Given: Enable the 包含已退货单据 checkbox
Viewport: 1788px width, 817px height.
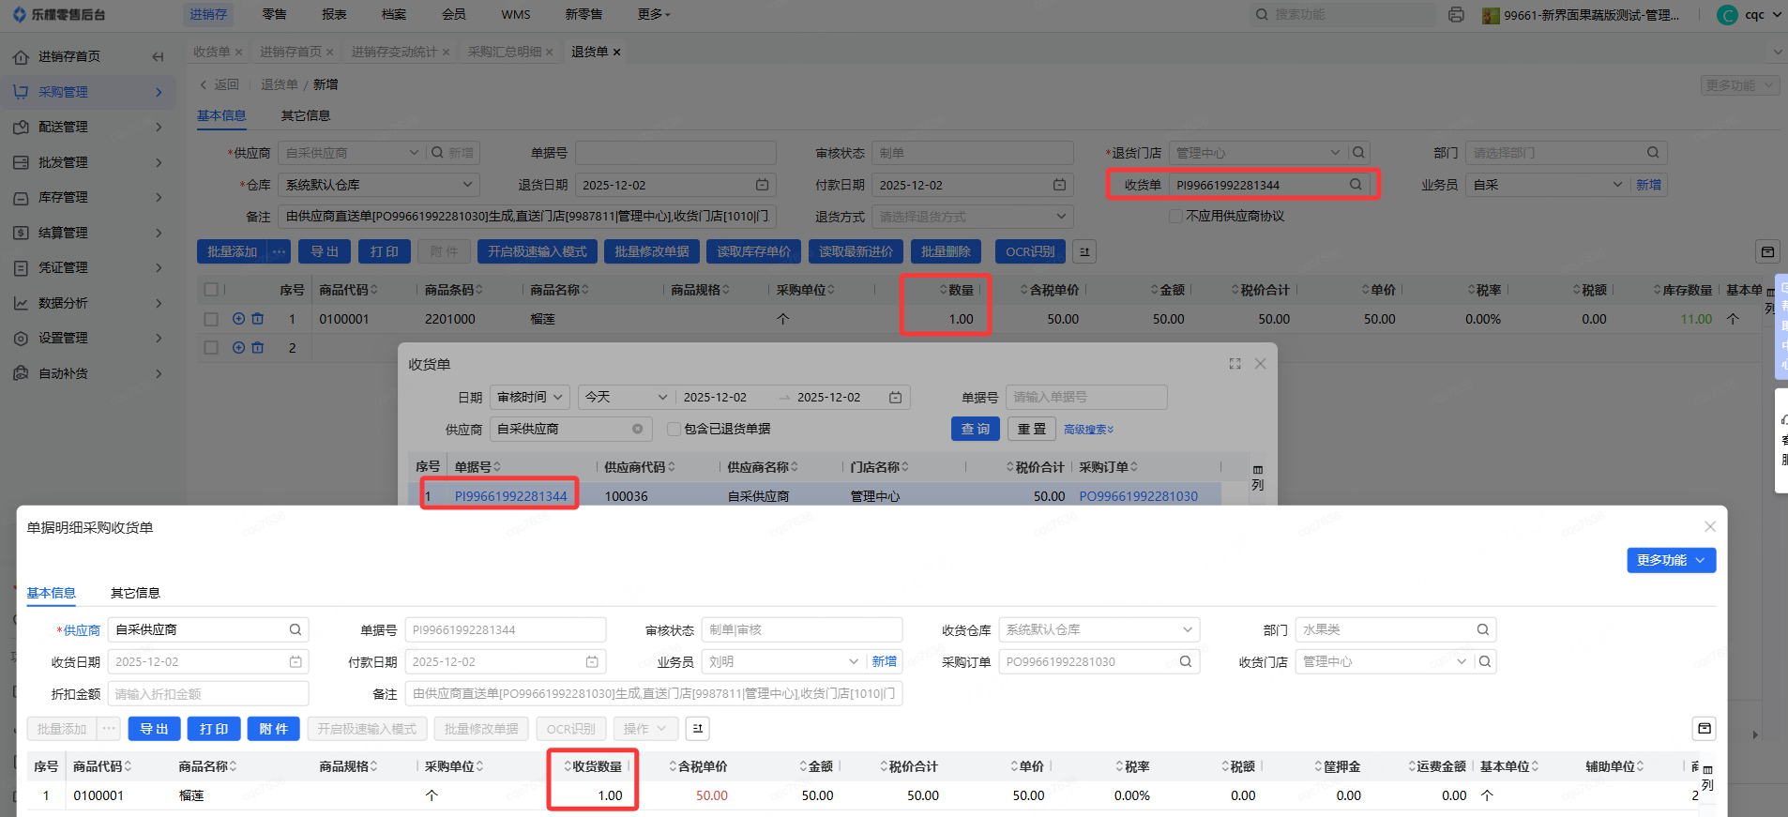Looking at the screenshot, I should pyautogui.click(x=674, y=429).
